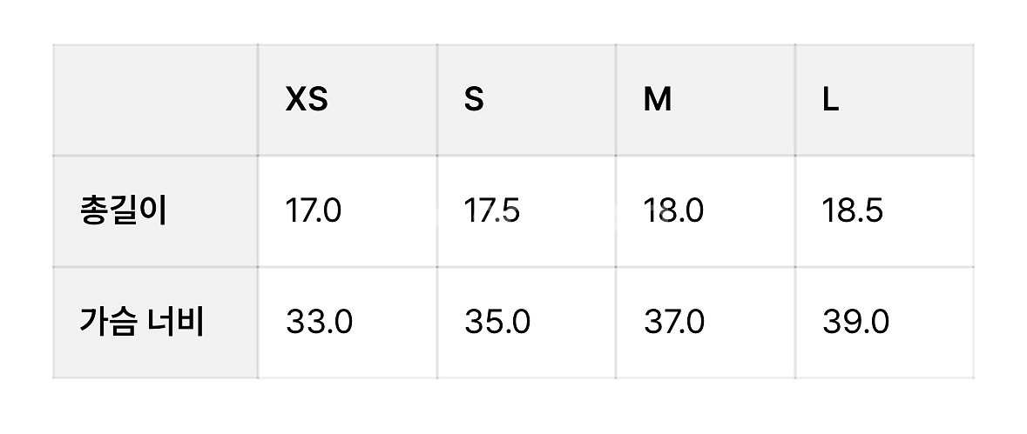
Task: Click the 37.0 value cell
Action: click(674, 323)
